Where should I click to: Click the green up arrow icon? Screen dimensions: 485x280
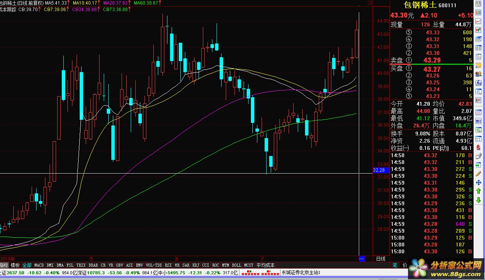478,191
